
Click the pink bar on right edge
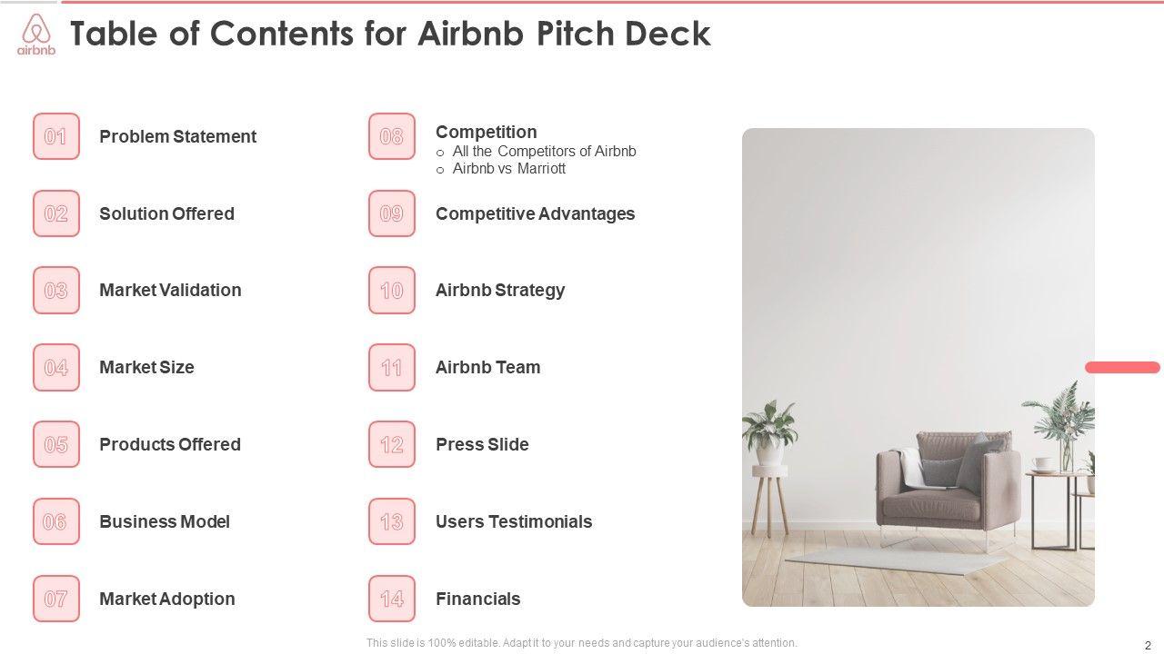point(1122,367)
